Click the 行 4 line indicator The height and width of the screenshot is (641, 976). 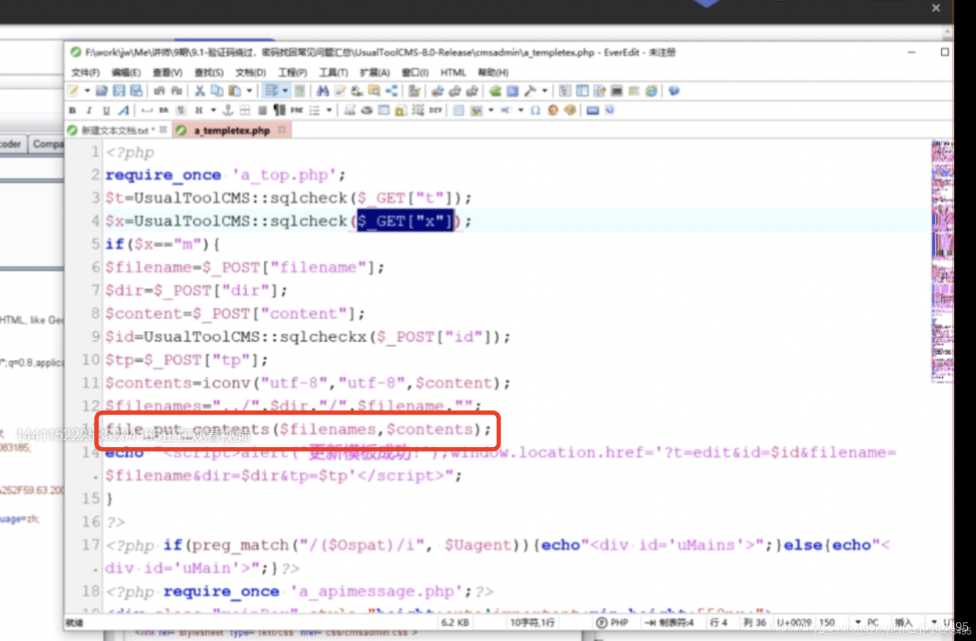click(718, 623)
